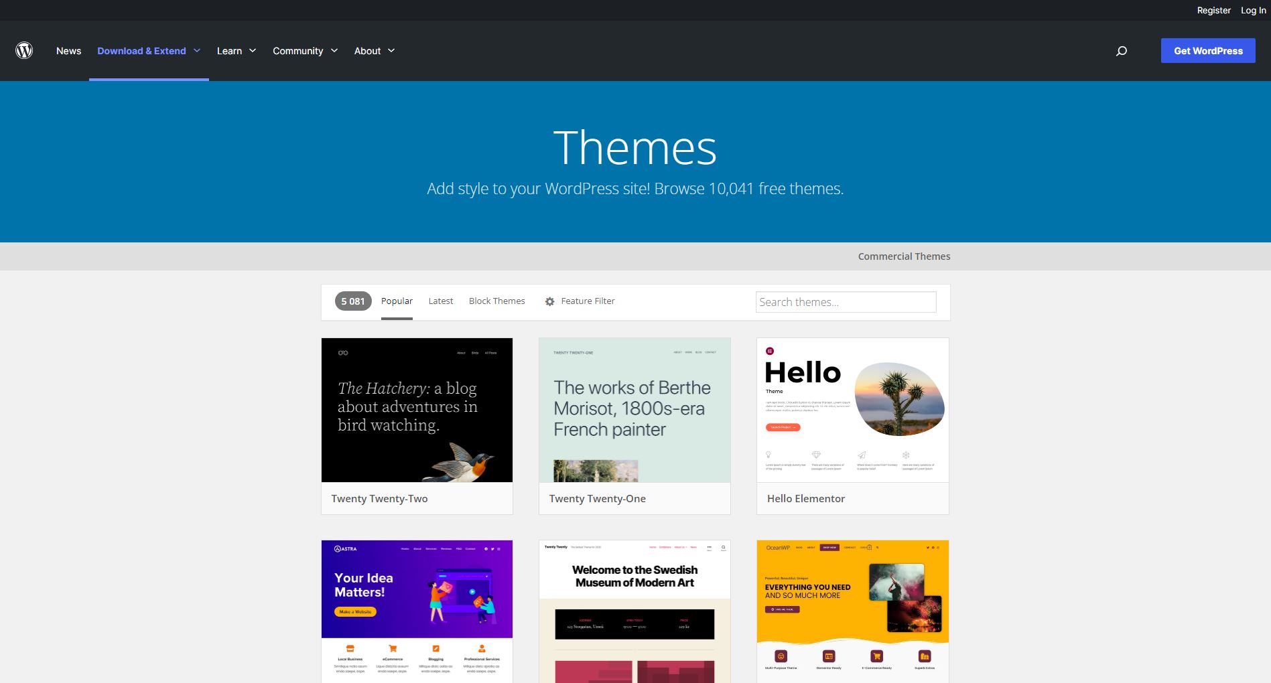Screen dimensions: 1271x683
Task: Click the 5 081 theme count badge
Action: [x=353, y=301]
